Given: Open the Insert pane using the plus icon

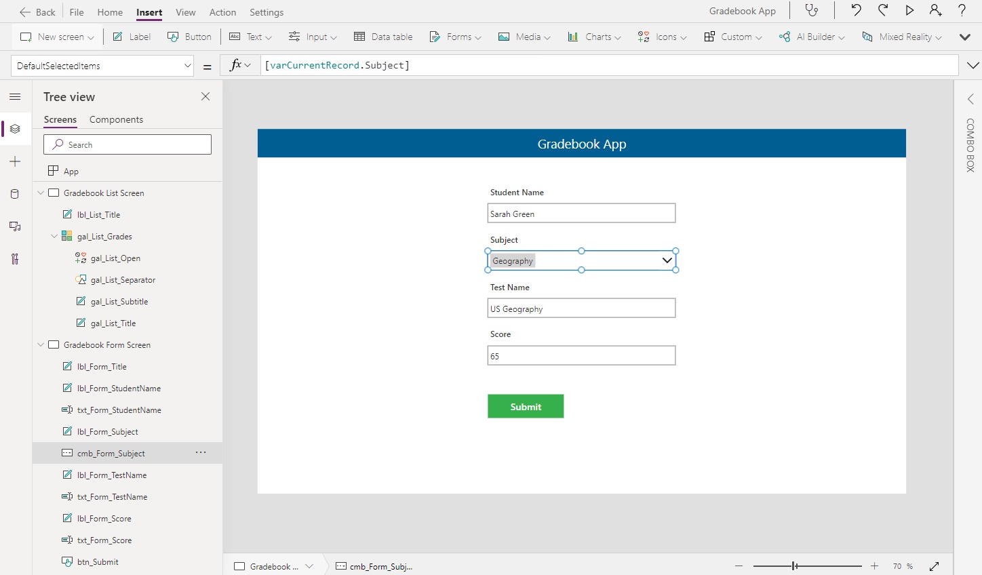Looking at the screenshot, I should [15, 161].
